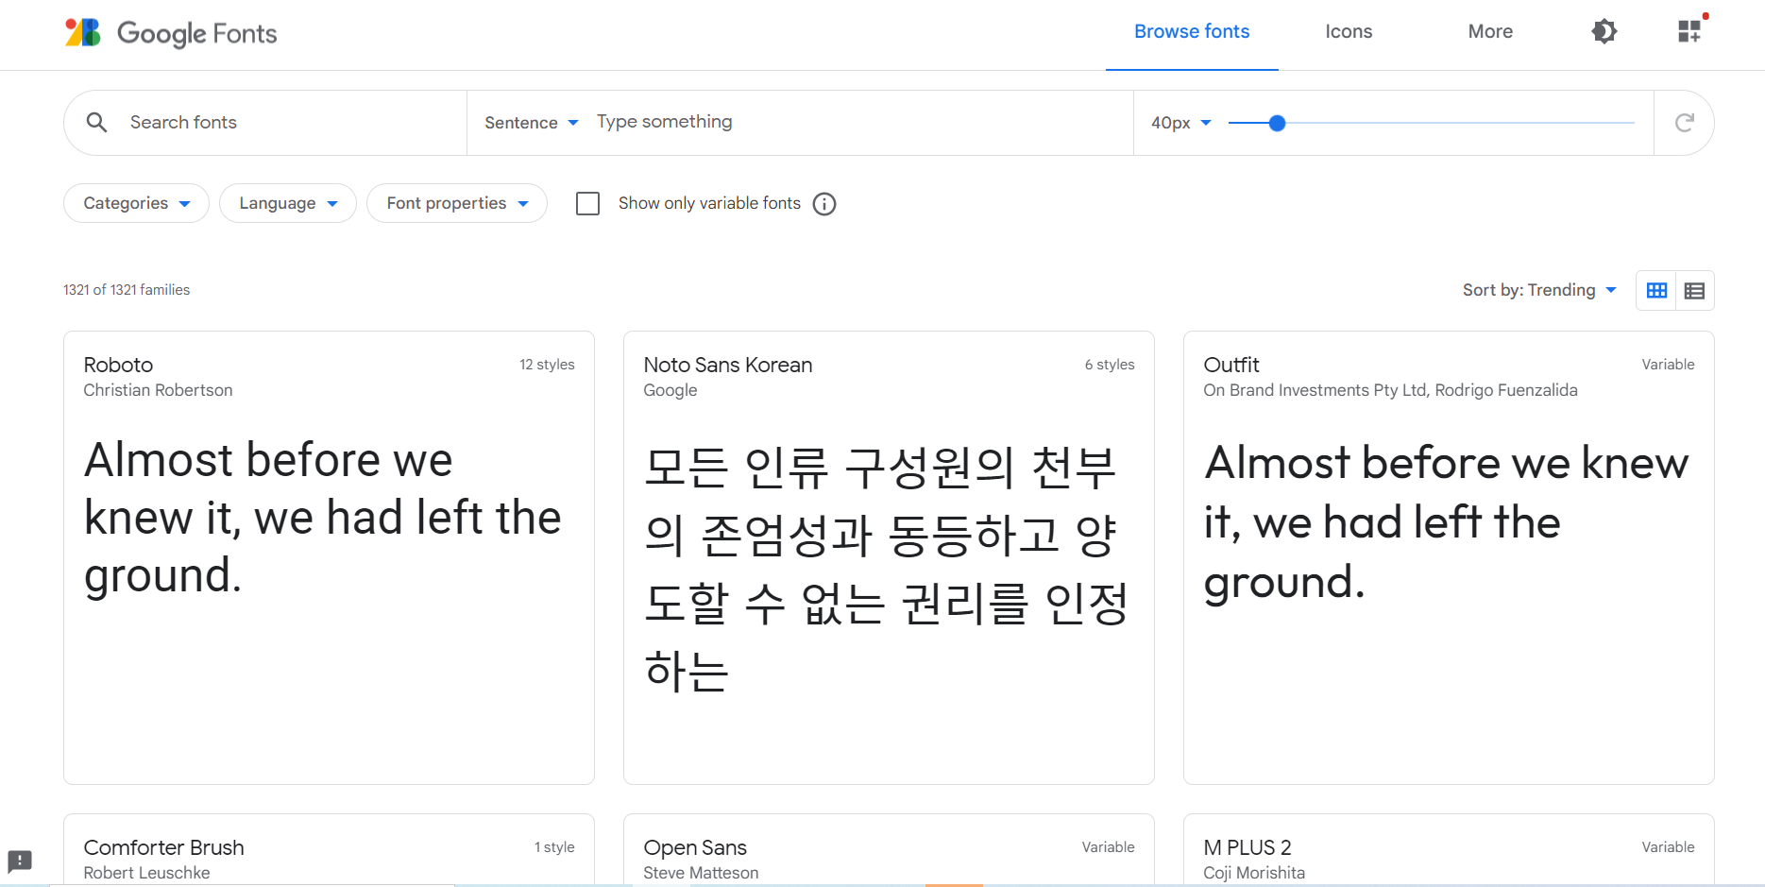Expand the Categories filter
Screen dimensions: 1765x887
tap(136, 203)
